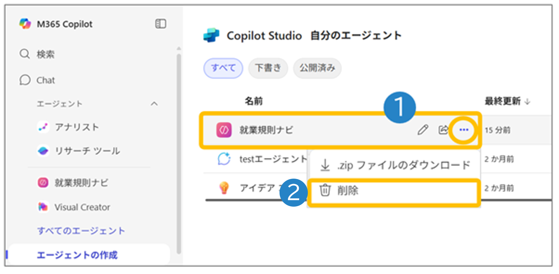Screen dimensions: 559x274
Task: Open the リサーチ ツール agent
Action: pos(87,151)
